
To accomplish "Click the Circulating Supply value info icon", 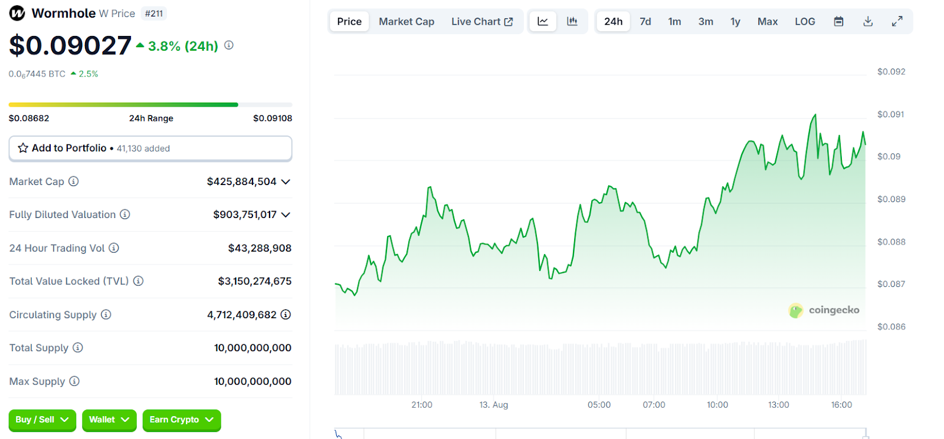I will [x=286, y=315].
